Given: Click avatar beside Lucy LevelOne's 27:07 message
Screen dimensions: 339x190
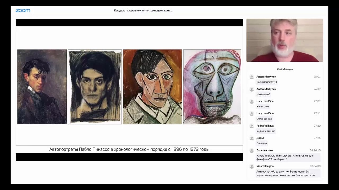Looking at the screenshot, I should pyautogui.click(x=252, y=101).
